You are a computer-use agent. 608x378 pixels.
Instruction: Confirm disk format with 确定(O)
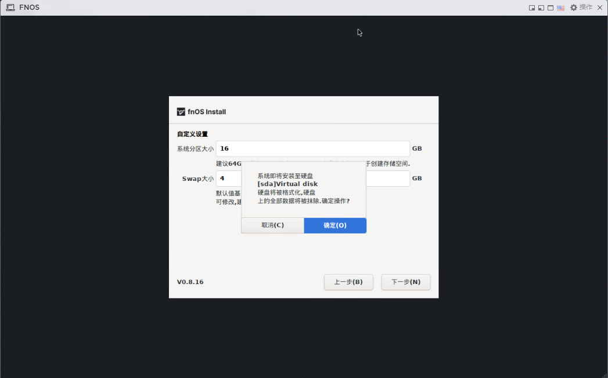pos(335,226)
